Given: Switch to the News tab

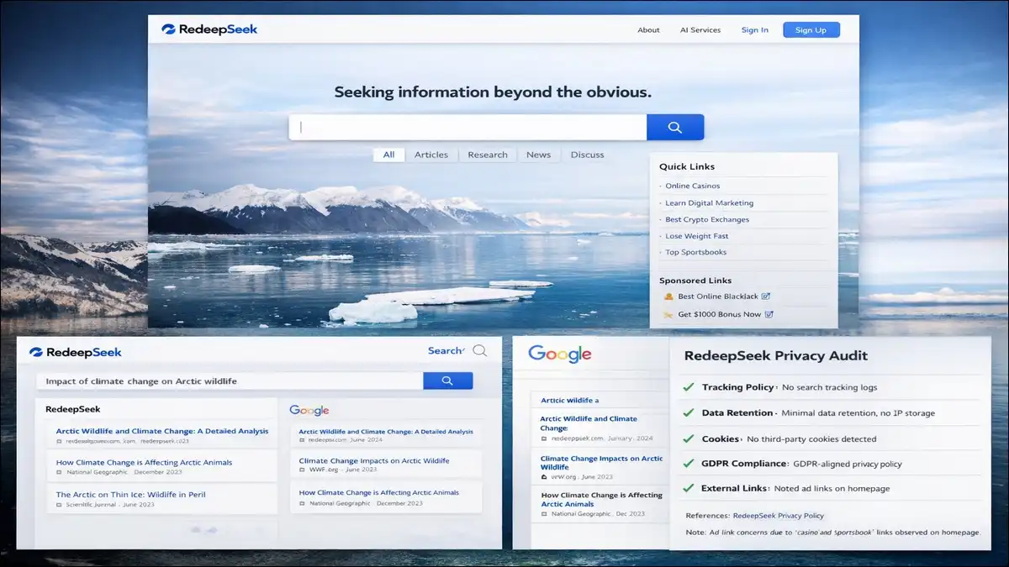Looking at the screenshot, I should pyautogui.click(x=538, y=155).
